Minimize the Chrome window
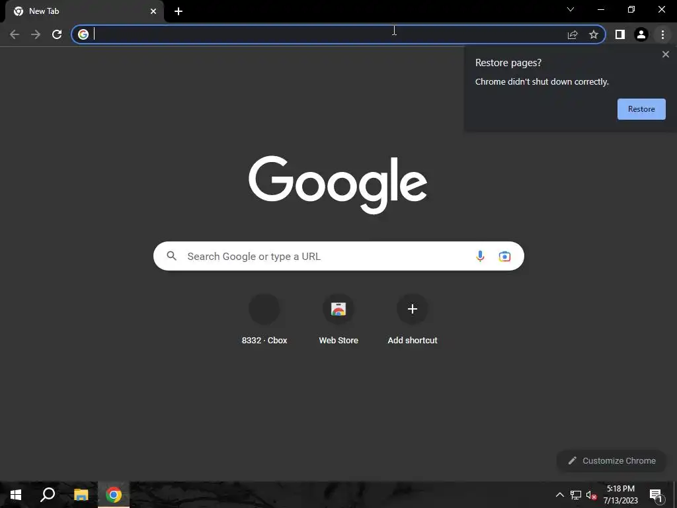Viewport: 677px width, 508px height. (601, 9)
